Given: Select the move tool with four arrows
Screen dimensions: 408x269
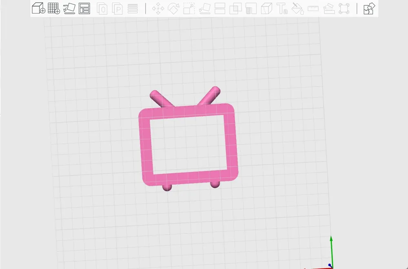Looking at the screenshot, I should pyautogui.click(x=158, y=9).
